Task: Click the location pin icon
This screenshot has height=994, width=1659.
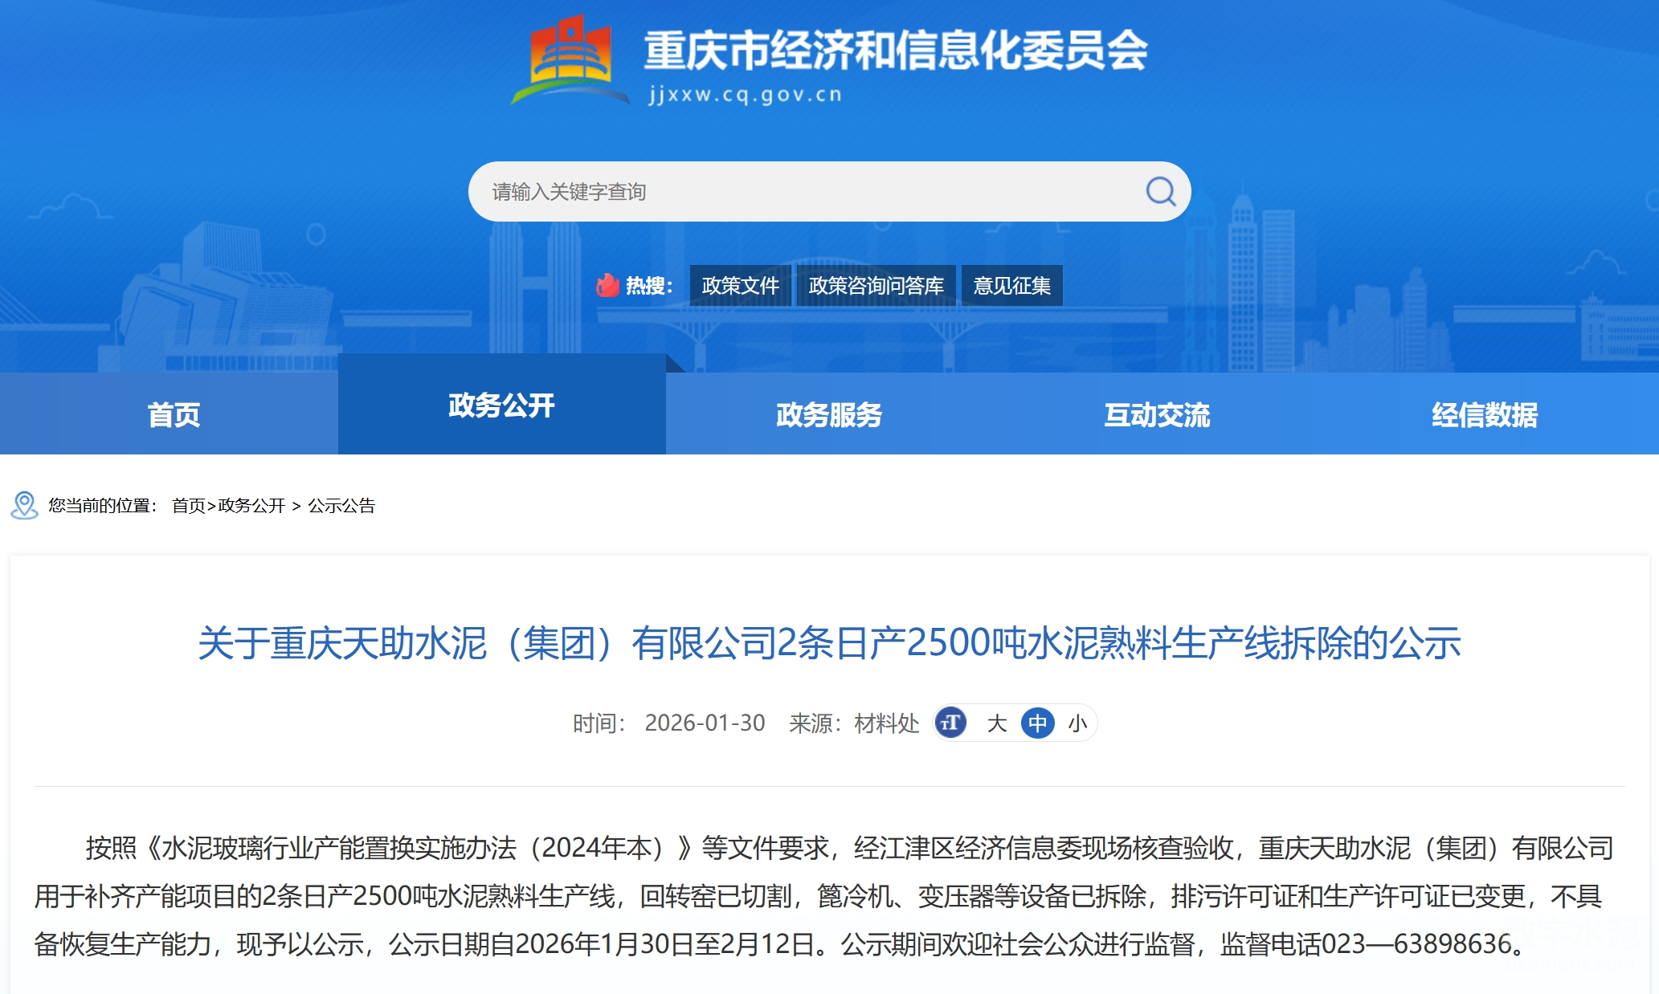Action: [x=24, y=505]
